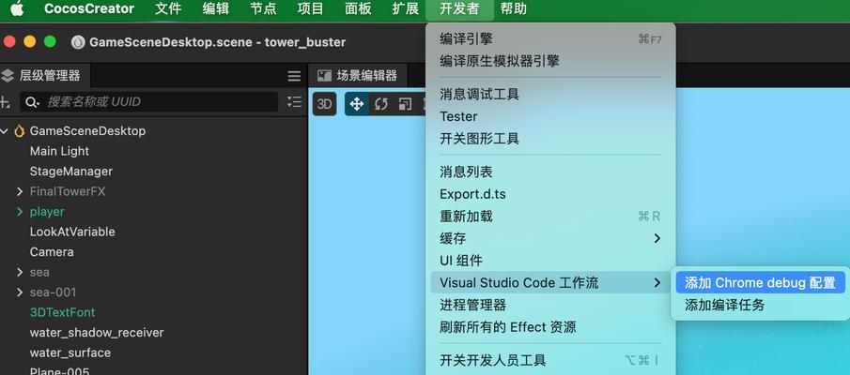Screen dimensions: 850x375
Task: Select the water_surface node
Action: 70,352
